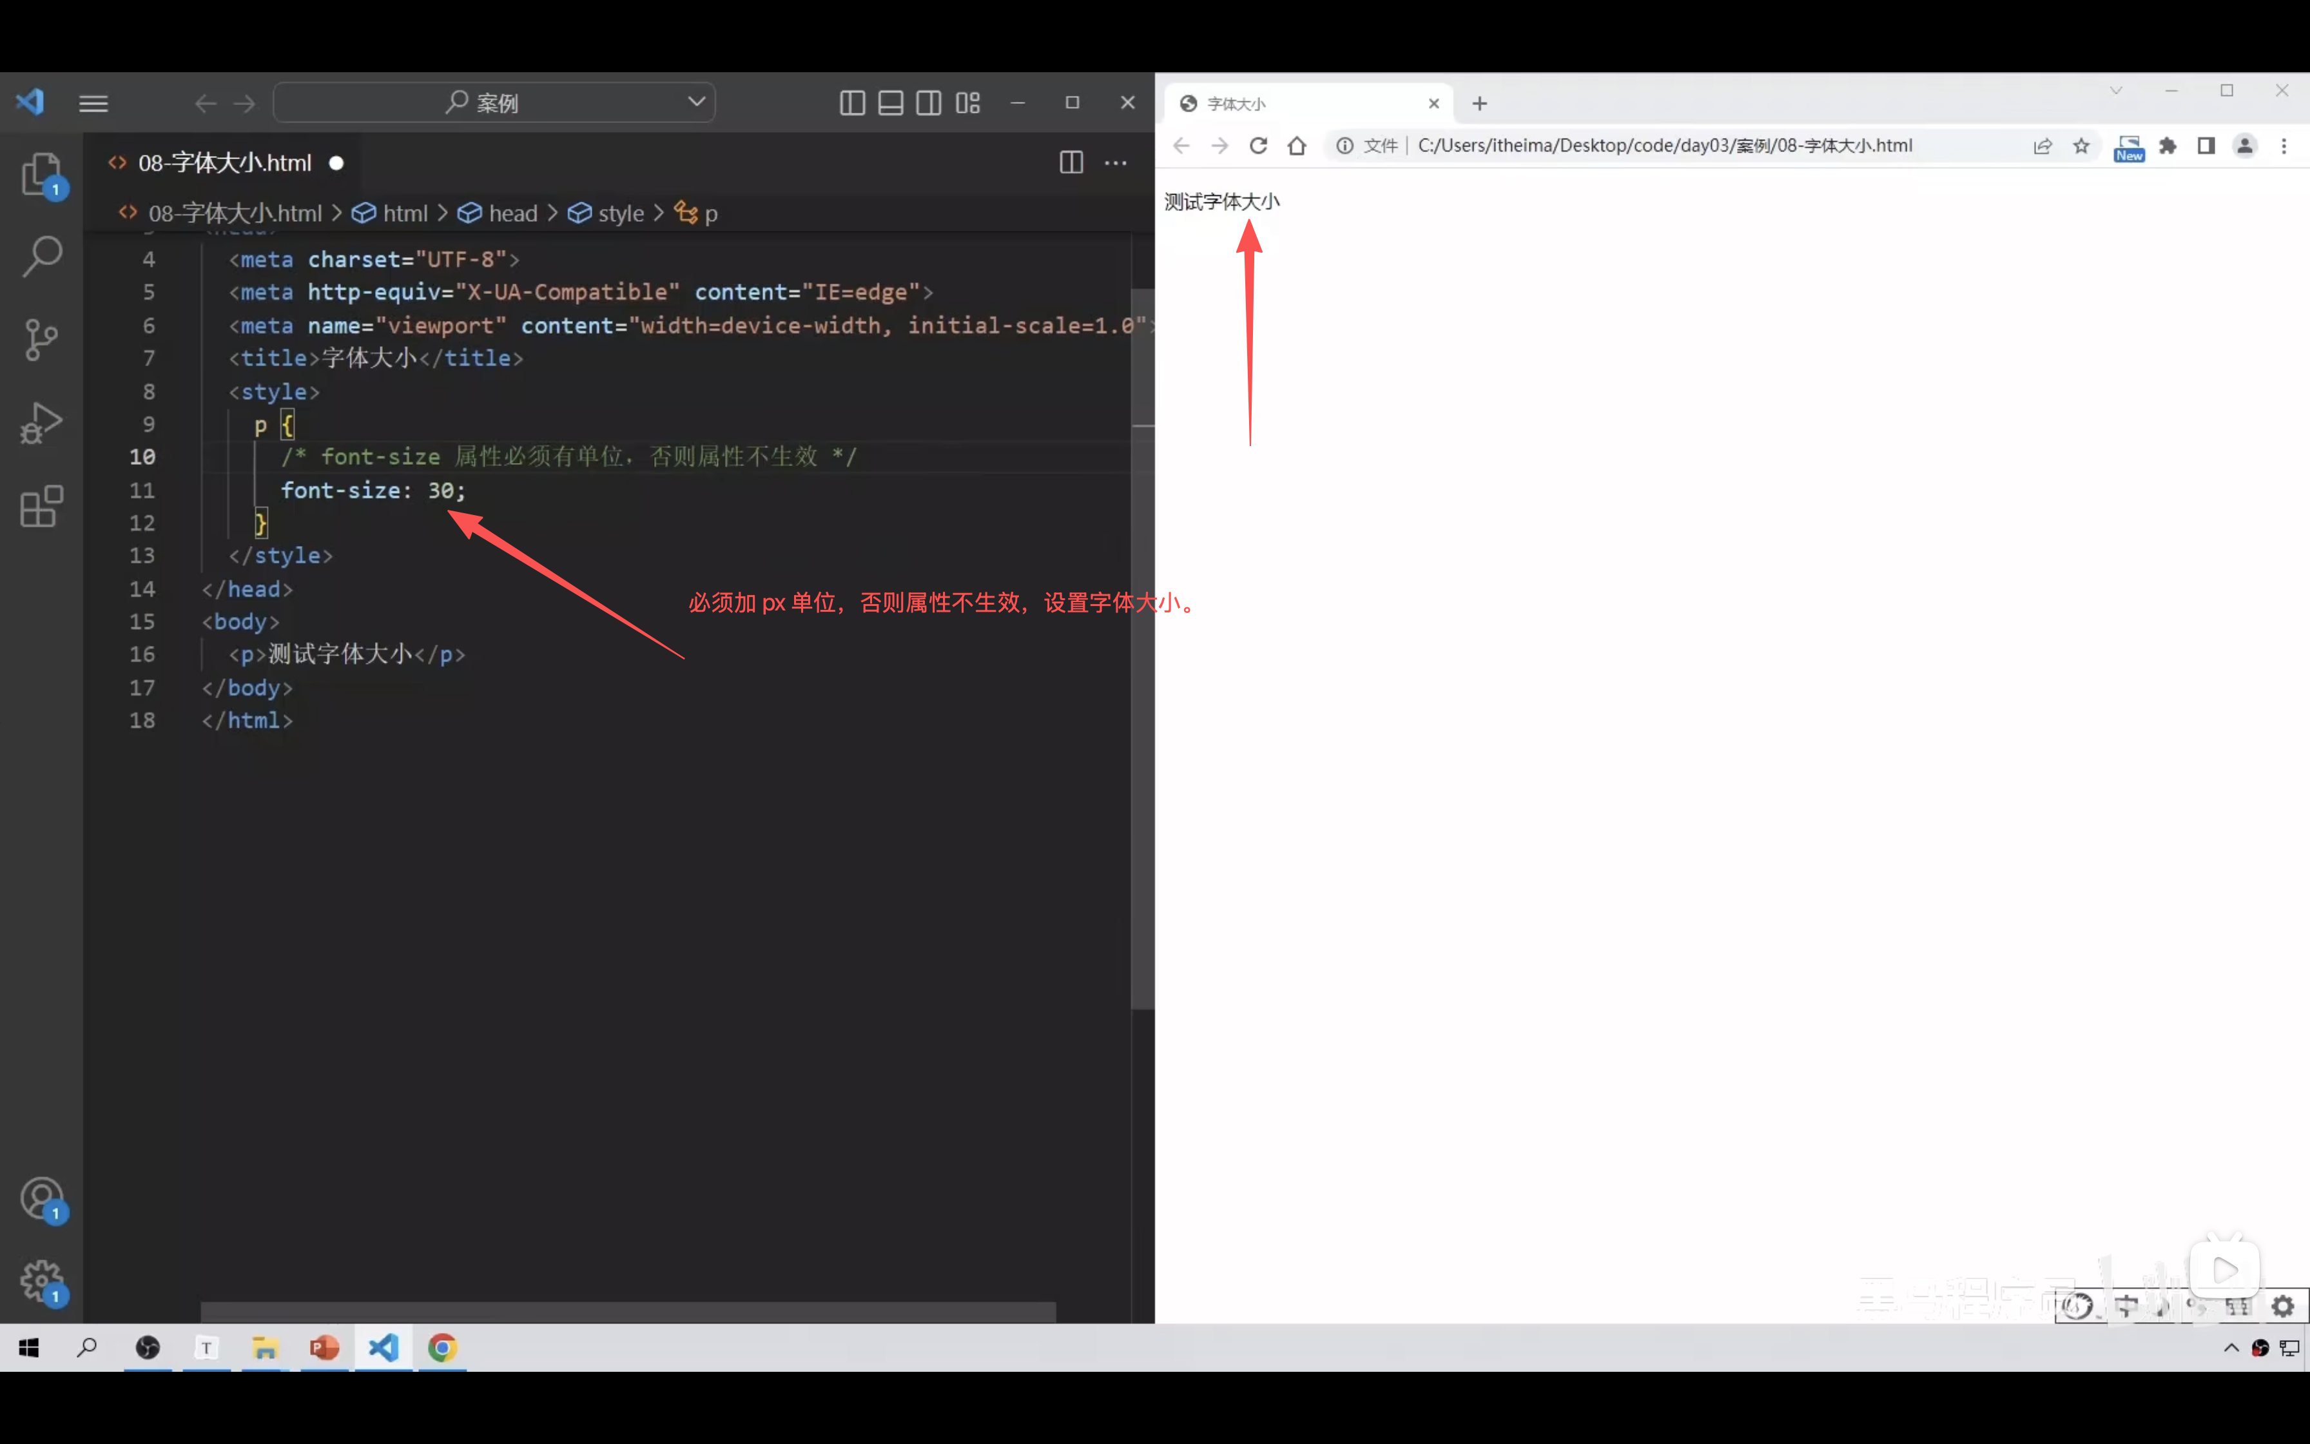Open the customize layout menu
This screenshot has width=2310, height=1444.
[968, 102]
